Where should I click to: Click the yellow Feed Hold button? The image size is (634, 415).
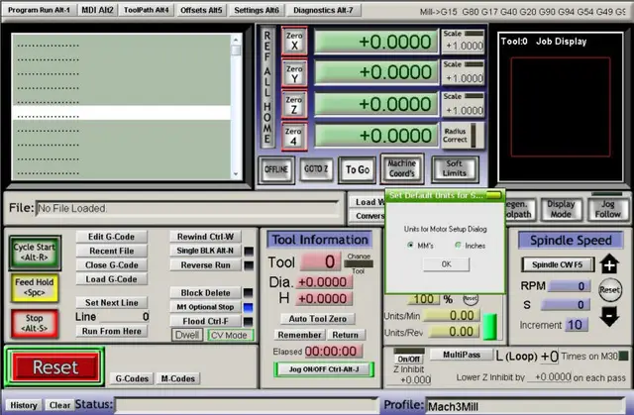pos(35,288)
